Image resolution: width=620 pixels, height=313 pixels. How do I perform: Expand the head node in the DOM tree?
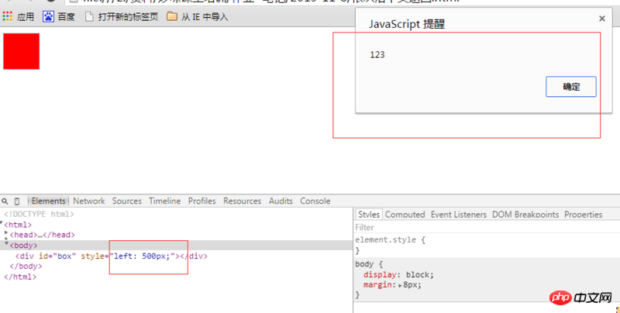(x=6, y=233)
